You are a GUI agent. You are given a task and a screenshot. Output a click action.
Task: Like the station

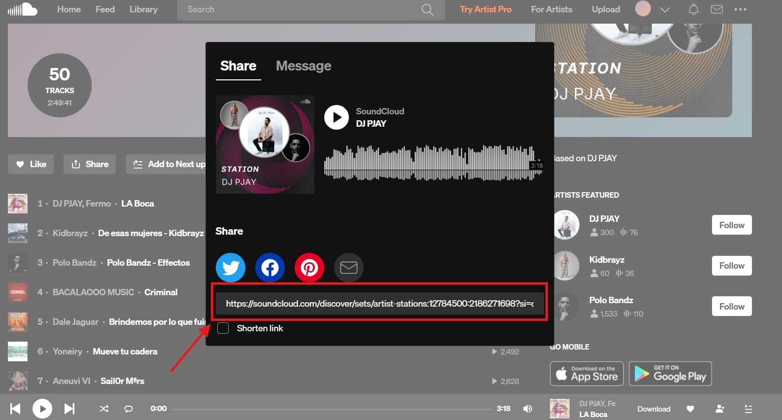[31, 164]
